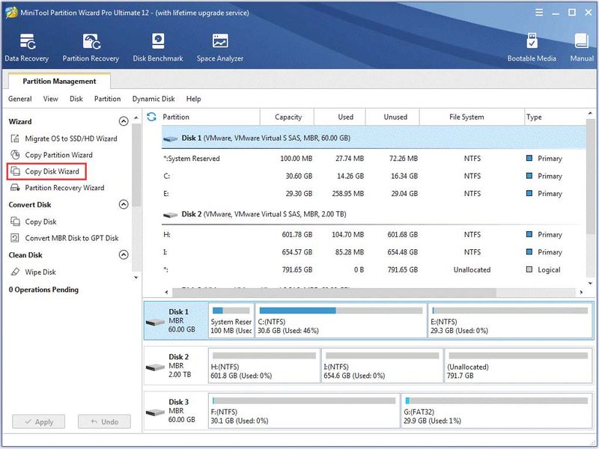Open the Dynamic Disk menu

coord(153,99)
